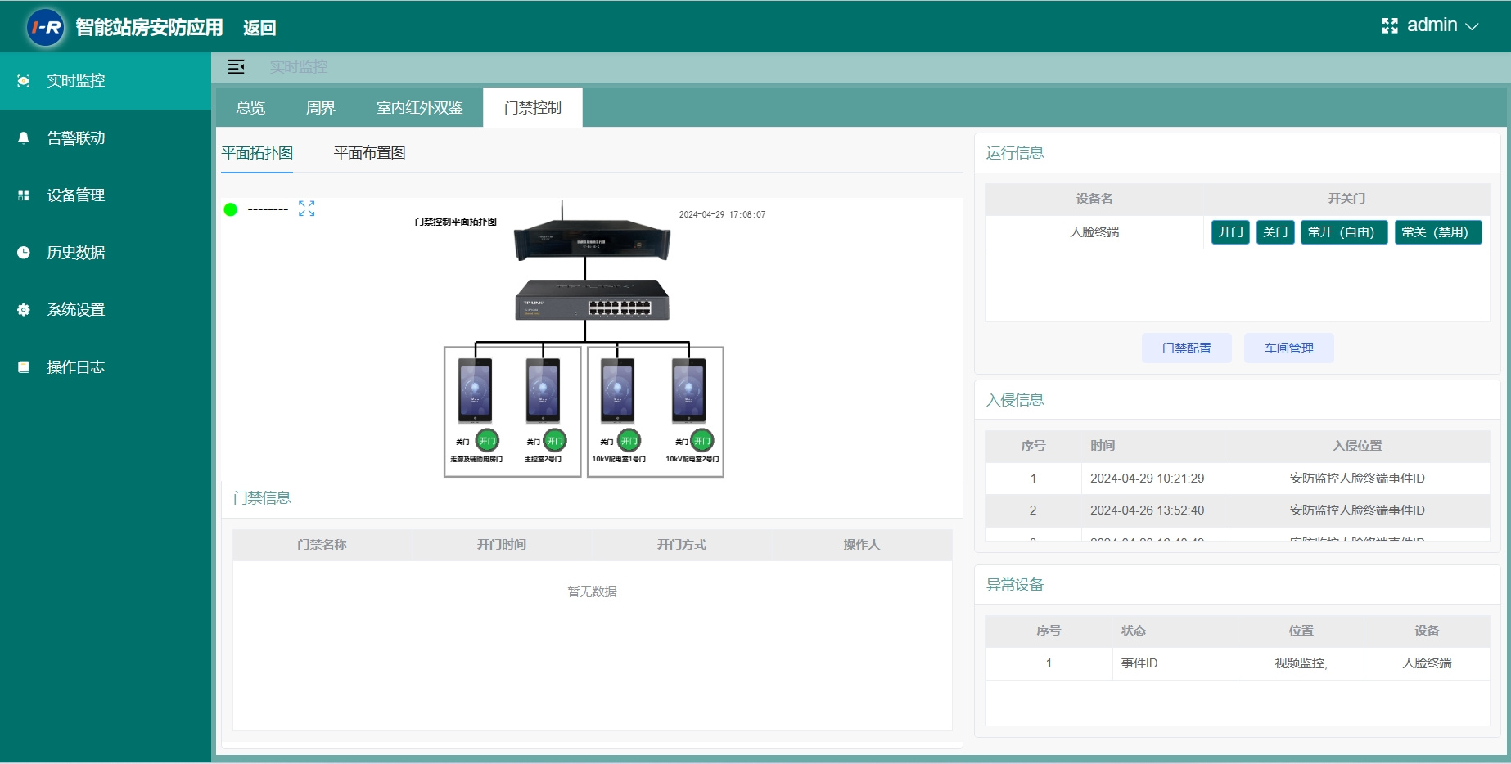This screenshot has width=1511, height=764.
Task: Click 开门 button in 运行信息 table
Action: (x=1230, y=232)
